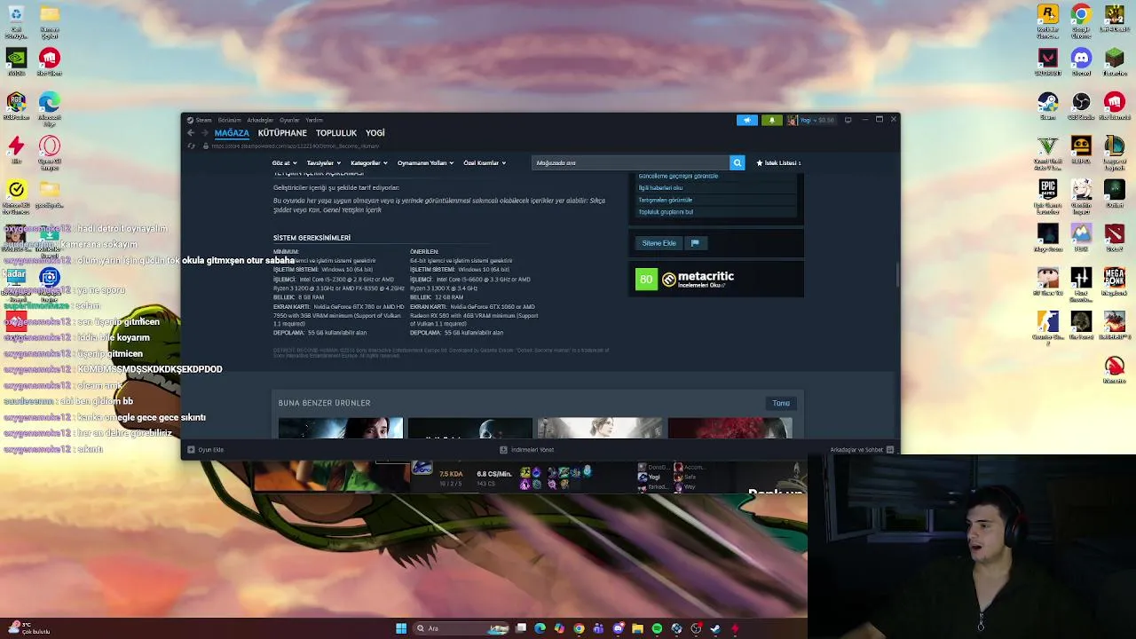Switch to TOPLULUK tab
1136x639 pixels.
tap(336, 133)
